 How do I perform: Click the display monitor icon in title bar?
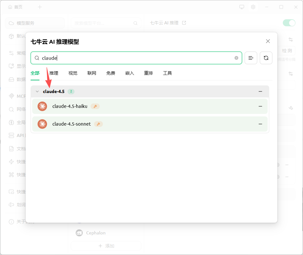(242, 7)
